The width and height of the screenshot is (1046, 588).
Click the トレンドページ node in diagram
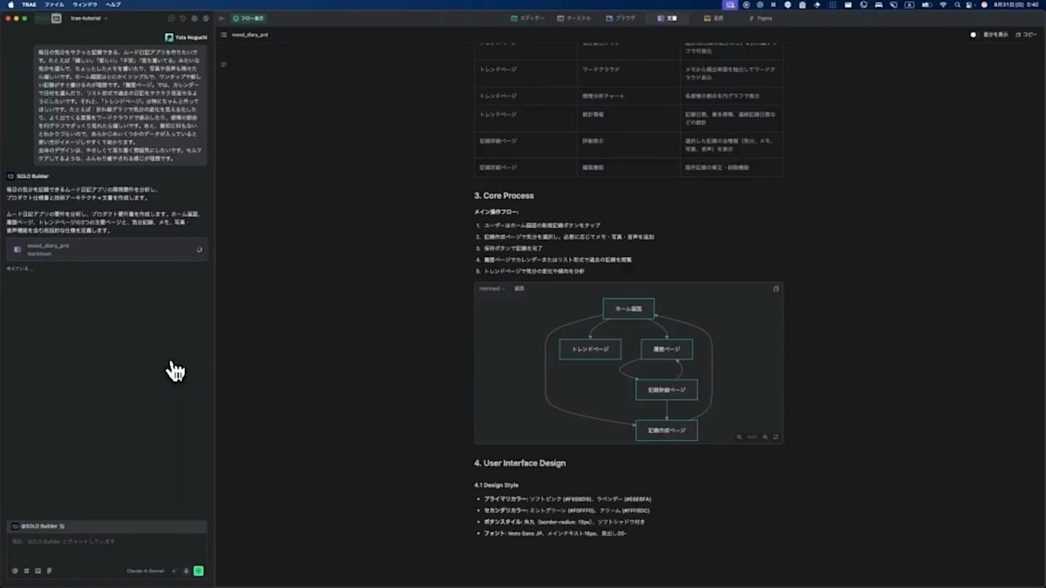590,349
